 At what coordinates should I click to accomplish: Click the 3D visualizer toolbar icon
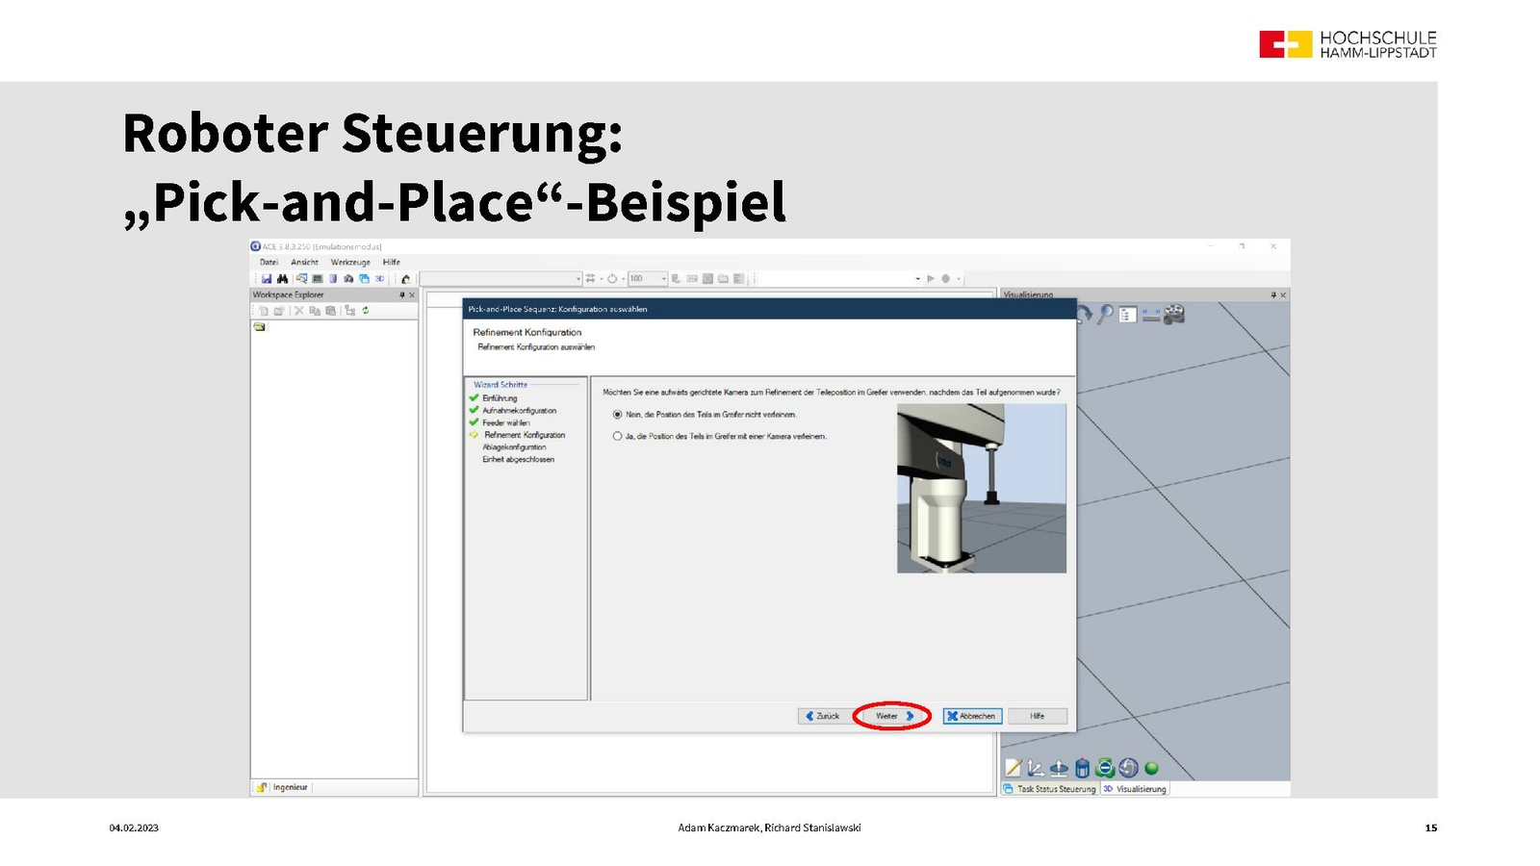[x=379, y=279]
